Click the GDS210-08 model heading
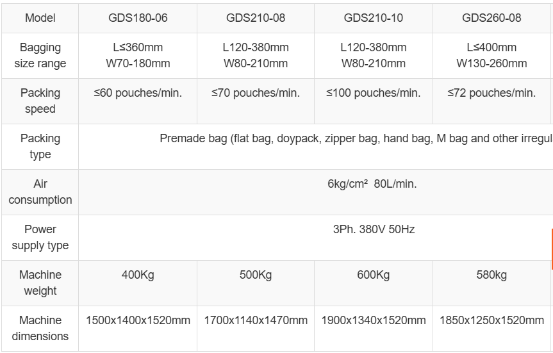The height and width of the screenshot is (353, 553). (256, 18)
